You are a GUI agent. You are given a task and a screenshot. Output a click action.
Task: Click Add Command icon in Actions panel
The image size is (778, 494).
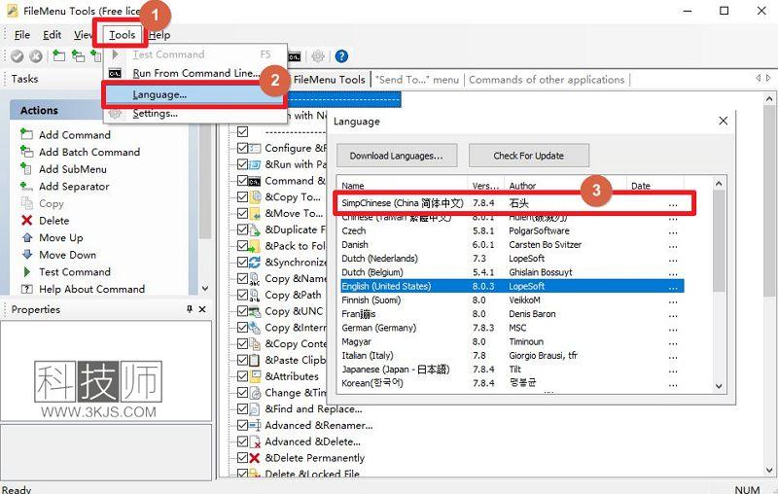point(27,134)
